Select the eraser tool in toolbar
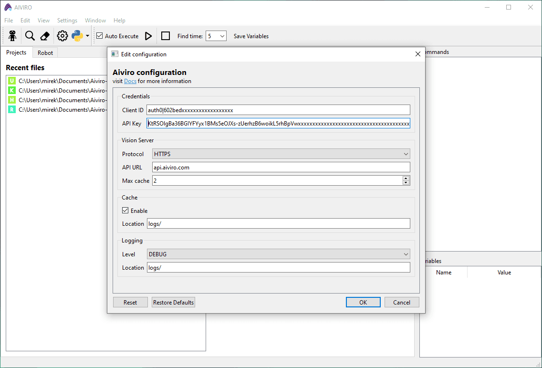The height and width of the screenshot is (368, 542). 45,36
